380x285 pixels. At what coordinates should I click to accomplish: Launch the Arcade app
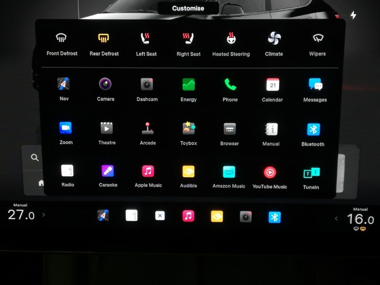click(x=148, y=128)
